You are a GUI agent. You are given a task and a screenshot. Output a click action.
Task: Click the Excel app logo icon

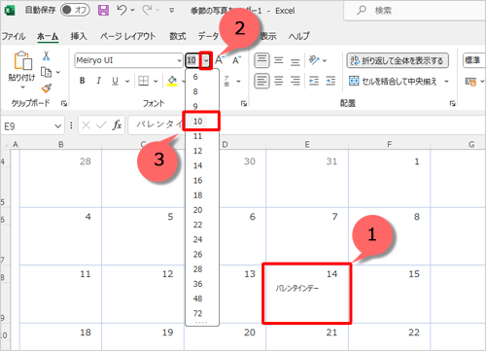tap(10, 11)
